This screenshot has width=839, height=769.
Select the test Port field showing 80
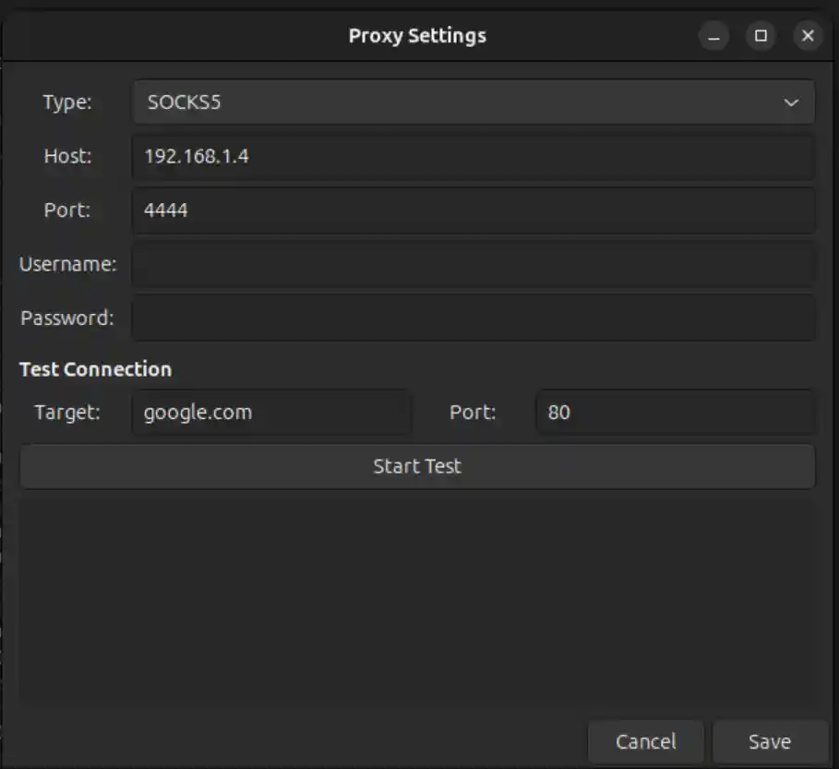point(675,413)
